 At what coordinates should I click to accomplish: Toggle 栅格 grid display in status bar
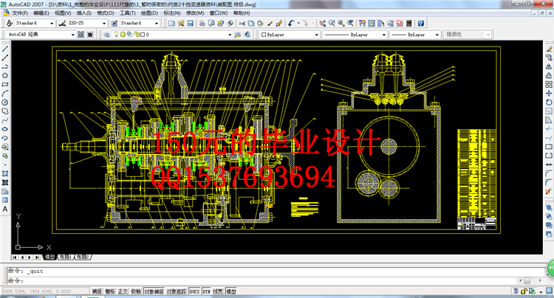click(110, 291)
